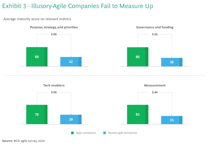The image size is (208, 148).
Task: Click the green 86 bar under Purpose, strategy
Action: click(37, 57)
